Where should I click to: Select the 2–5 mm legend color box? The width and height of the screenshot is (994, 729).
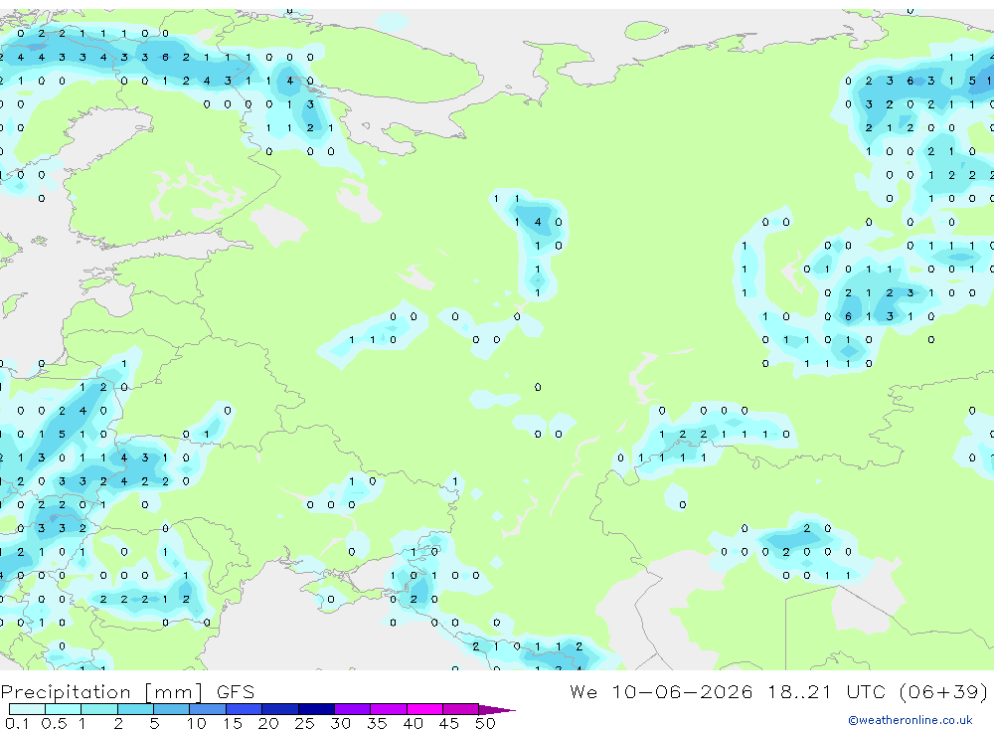point(135,709)
